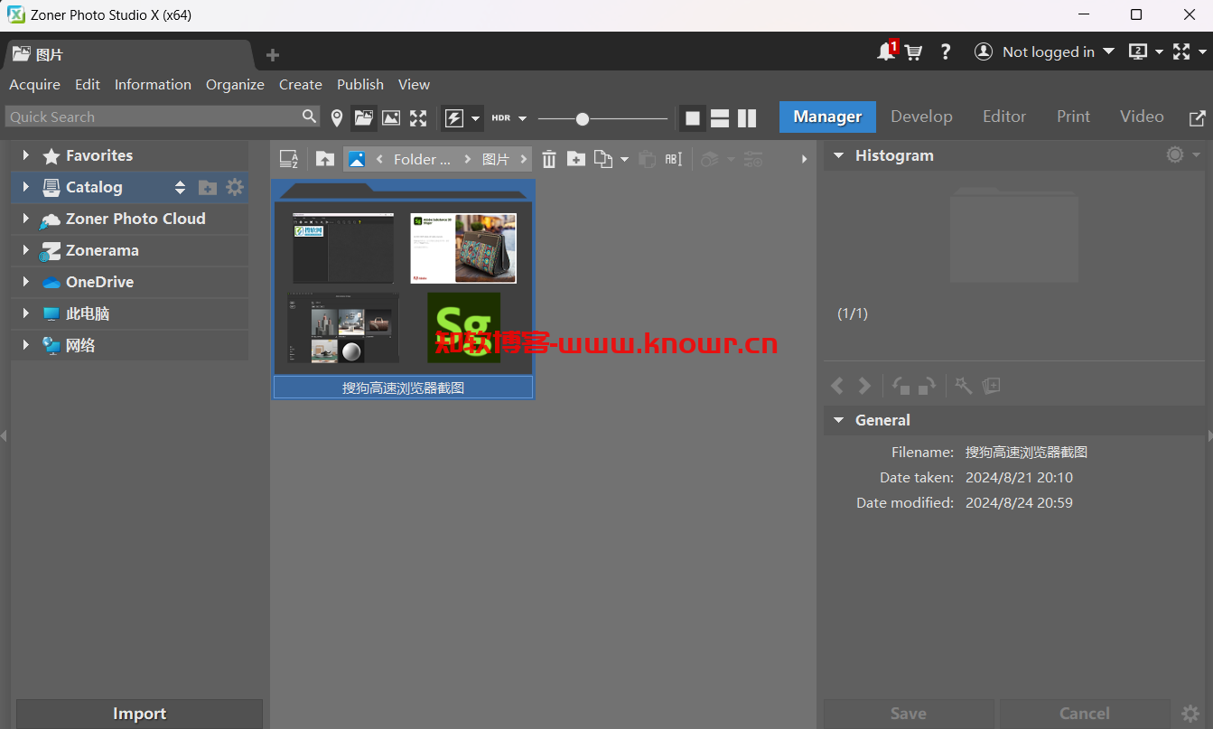Create a new folder icon

[x=576, y=159]
